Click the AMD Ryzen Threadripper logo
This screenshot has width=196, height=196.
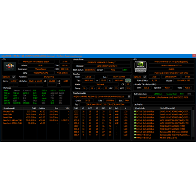point(10,67)
